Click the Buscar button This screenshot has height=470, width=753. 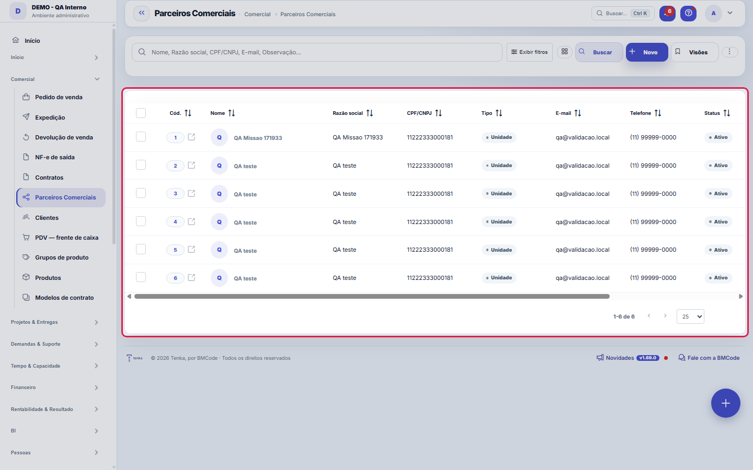599,52
